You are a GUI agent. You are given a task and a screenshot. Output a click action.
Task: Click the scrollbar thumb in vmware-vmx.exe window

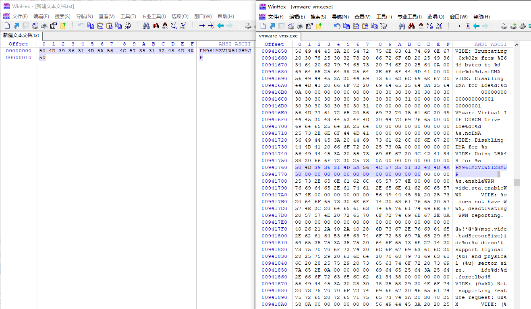[516, 182]
